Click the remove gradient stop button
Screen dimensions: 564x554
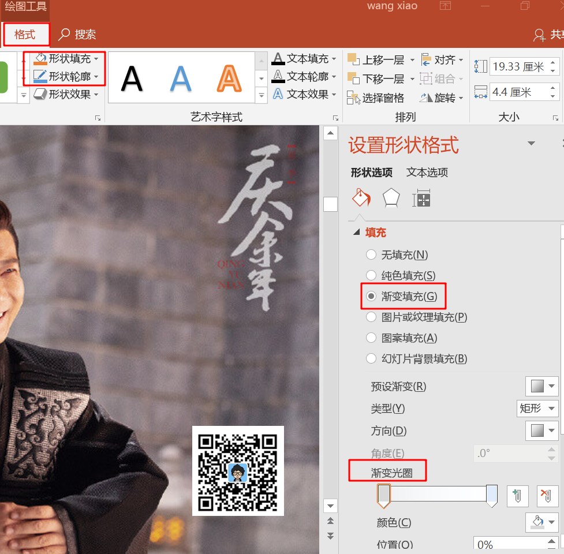pos(547,496)
